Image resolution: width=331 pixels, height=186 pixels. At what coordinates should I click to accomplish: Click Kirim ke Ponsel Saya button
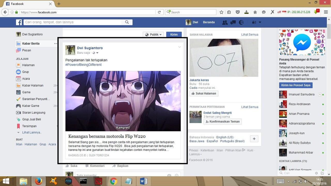296,85
